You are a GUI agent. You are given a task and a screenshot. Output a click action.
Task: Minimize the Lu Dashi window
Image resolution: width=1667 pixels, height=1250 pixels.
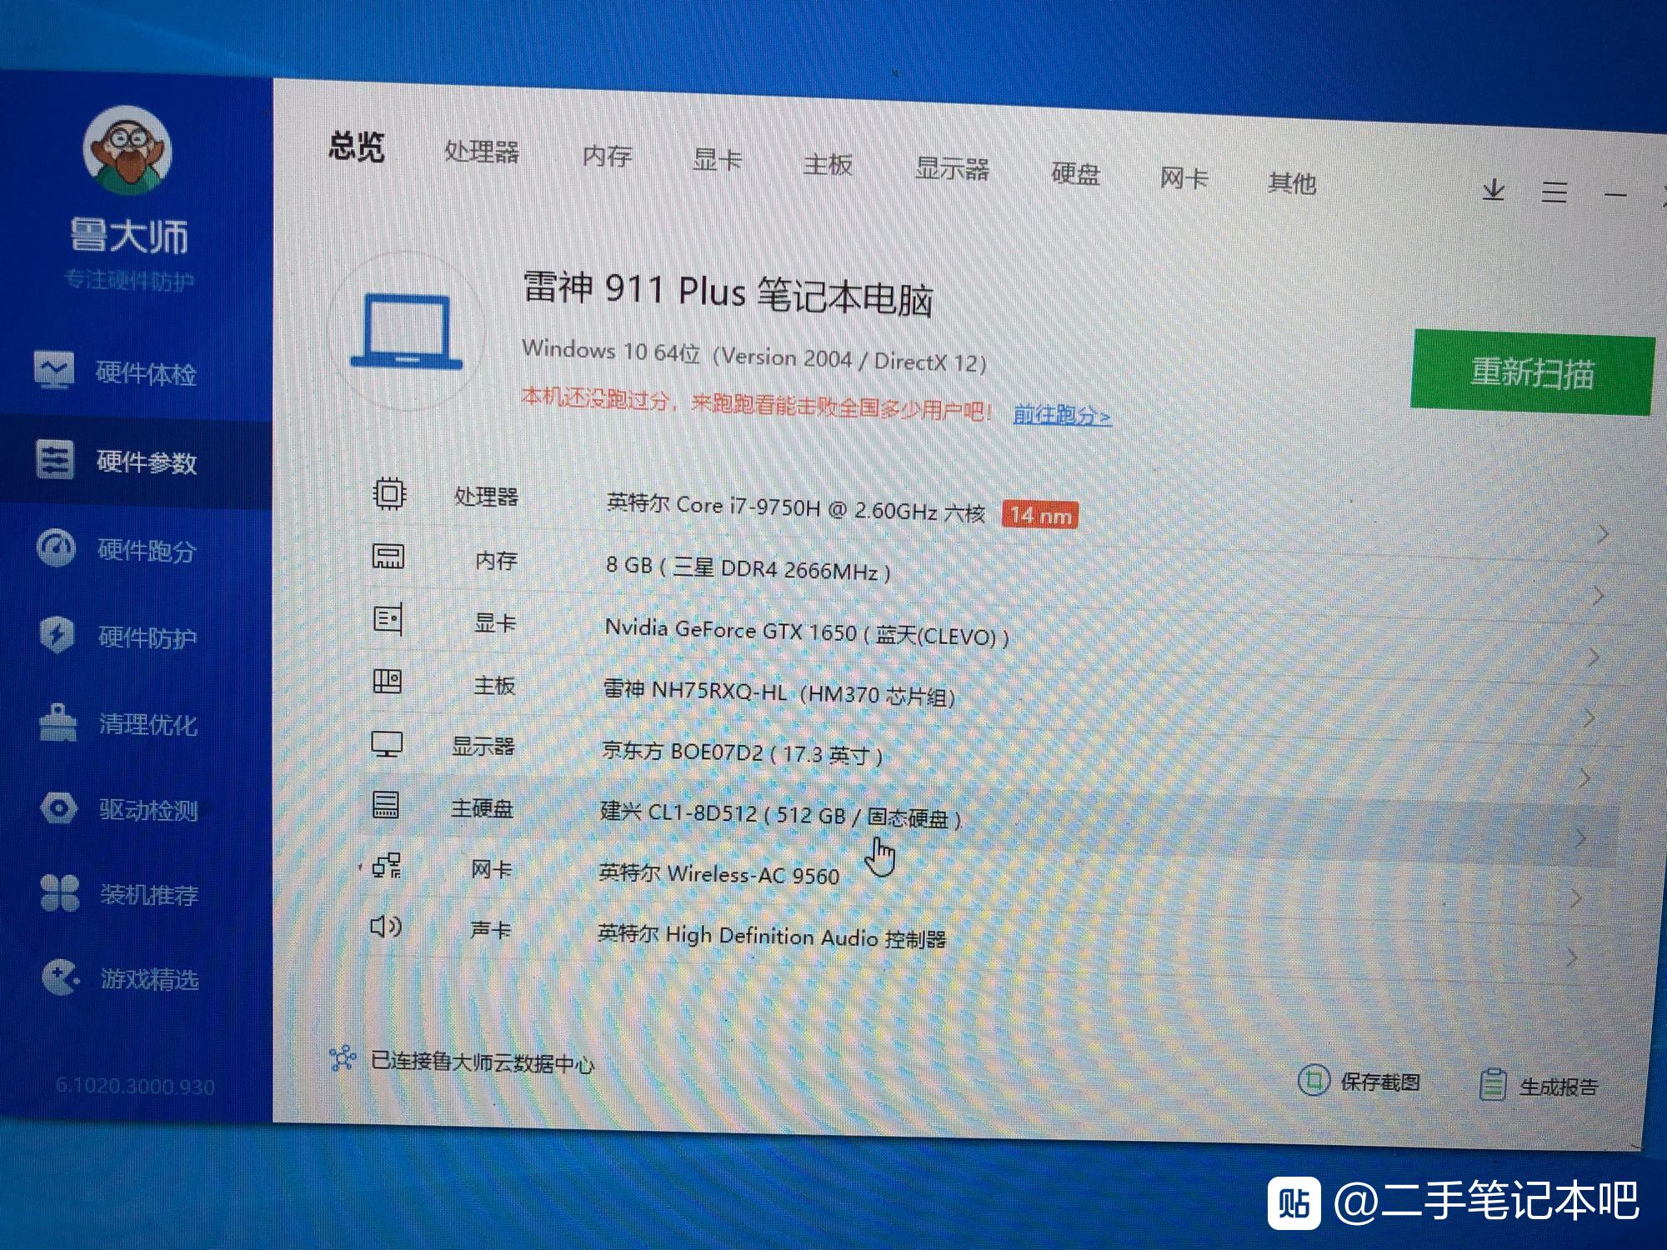point(1615,195)
